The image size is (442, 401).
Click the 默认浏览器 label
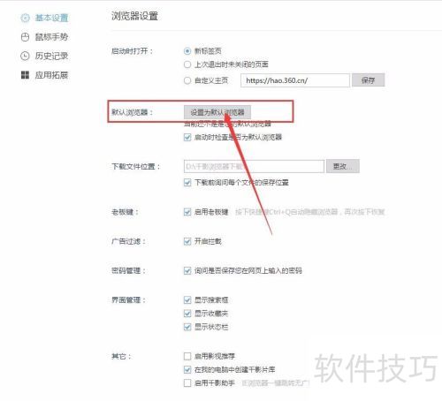[x=132, y=112]
